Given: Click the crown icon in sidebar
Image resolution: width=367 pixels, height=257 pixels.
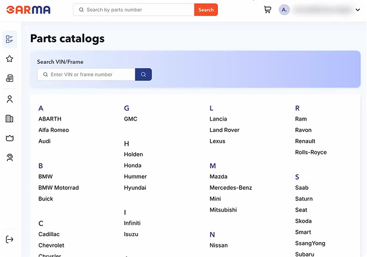Looking at the screenshot, I should pyautogui.click(x=10, y=138).
